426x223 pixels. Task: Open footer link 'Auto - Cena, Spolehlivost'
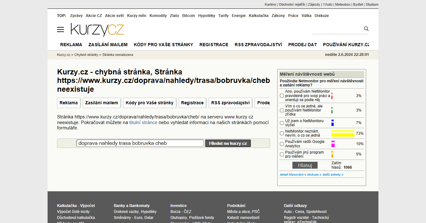305,212
